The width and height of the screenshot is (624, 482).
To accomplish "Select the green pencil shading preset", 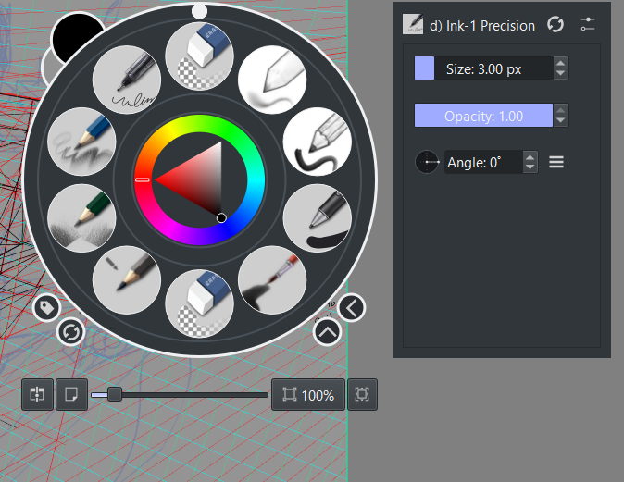I will pos(81,218).
